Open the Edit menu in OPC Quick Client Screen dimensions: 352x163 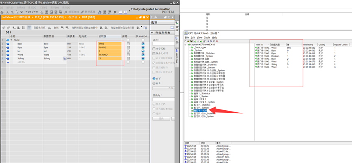point(193,38)
